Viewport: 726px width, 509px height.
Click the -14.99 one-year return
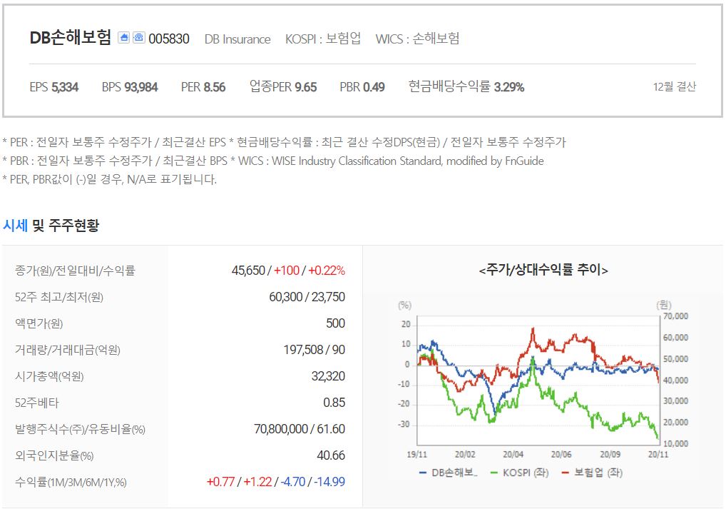point(329,482)
